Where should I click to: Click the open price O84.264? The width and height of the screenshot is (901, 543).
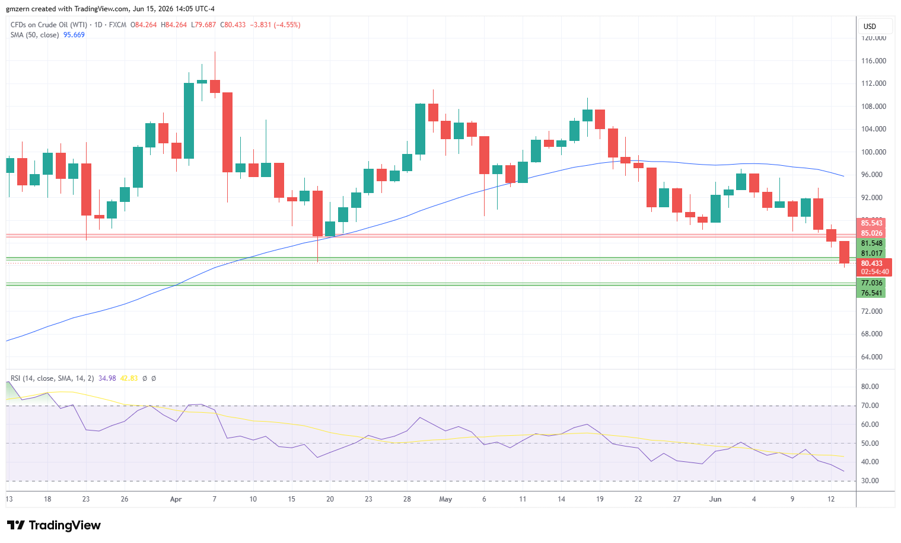click(x=144, y=25)
